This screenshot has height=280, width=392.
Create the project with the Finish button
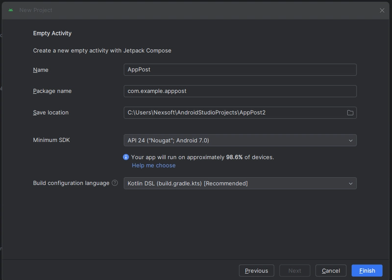click(367, 271)
